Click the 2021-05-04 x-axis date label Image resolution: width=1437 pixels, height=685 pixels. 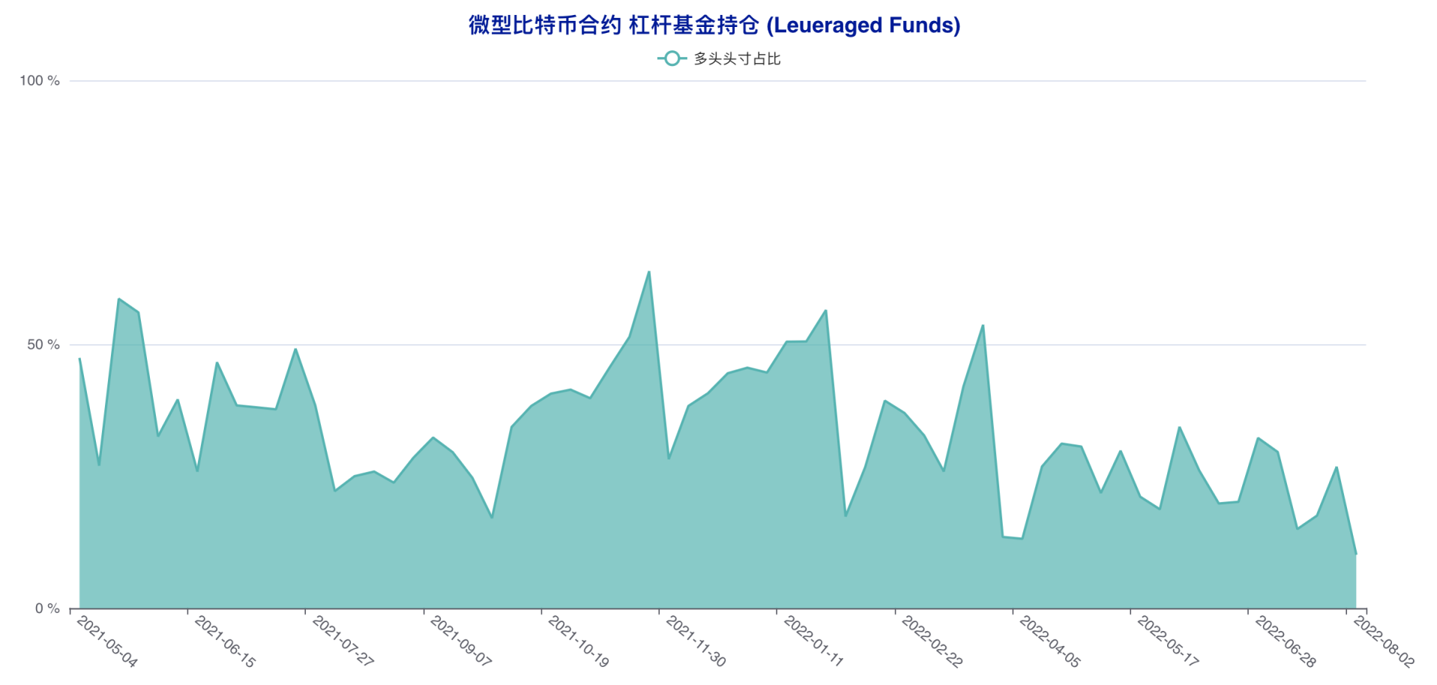(107, 642)
